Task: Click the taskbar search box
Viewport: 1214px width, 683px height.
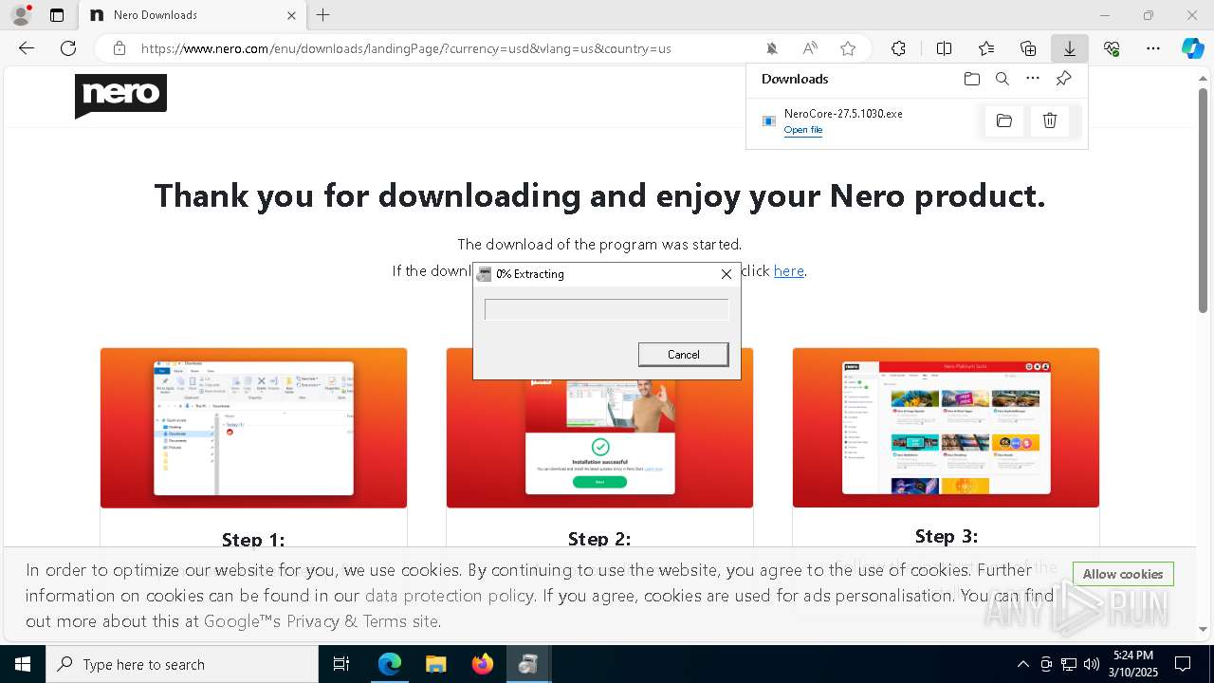Action: click(x=182, y=664)
